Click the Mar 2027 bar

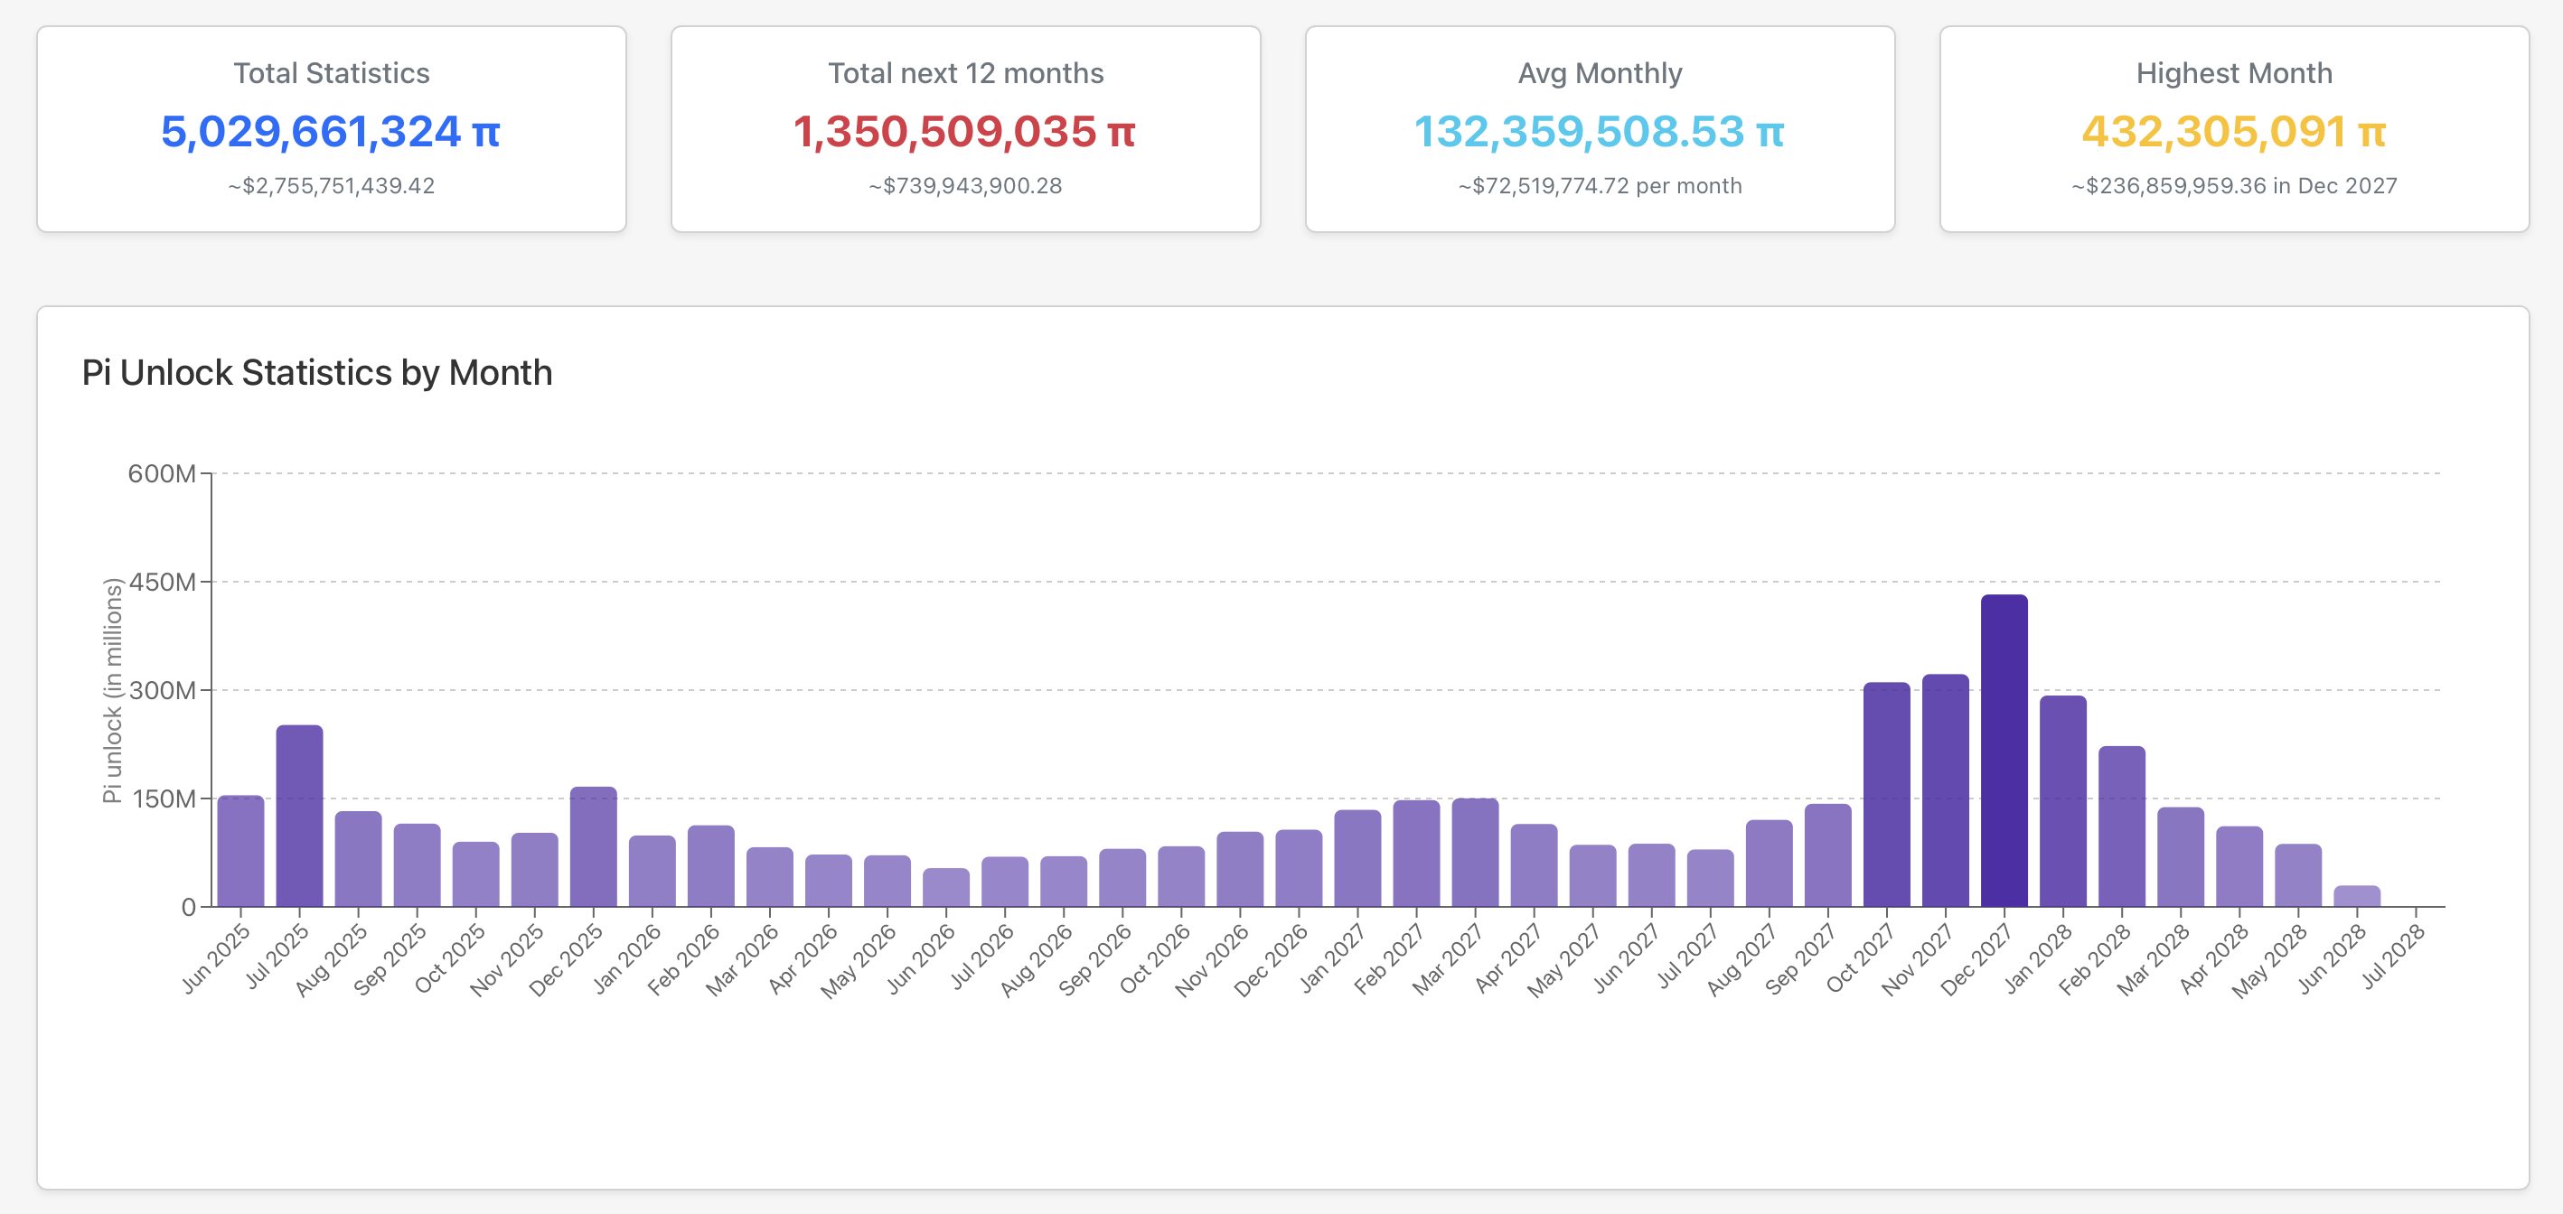click(x=1475, y=852)
